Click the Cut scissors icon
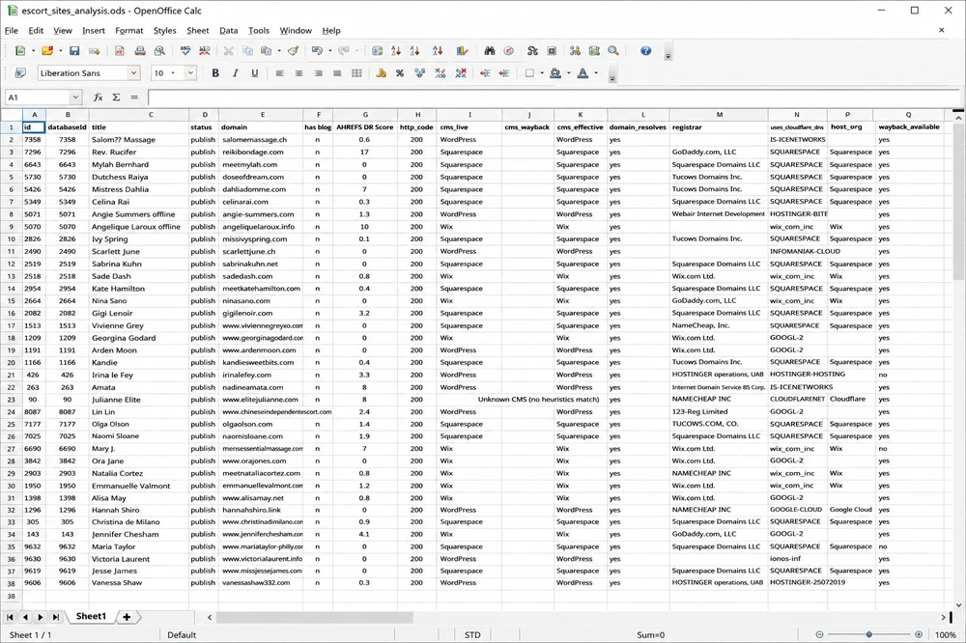Image resolution: width=966 pixels, height=643 pixels. tap(228, 51)
